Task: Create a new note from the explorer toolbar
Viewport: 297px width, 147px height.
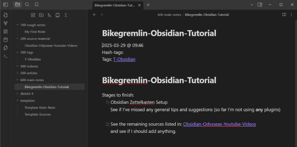Action: pyautogui.click(x=33, y=15)
